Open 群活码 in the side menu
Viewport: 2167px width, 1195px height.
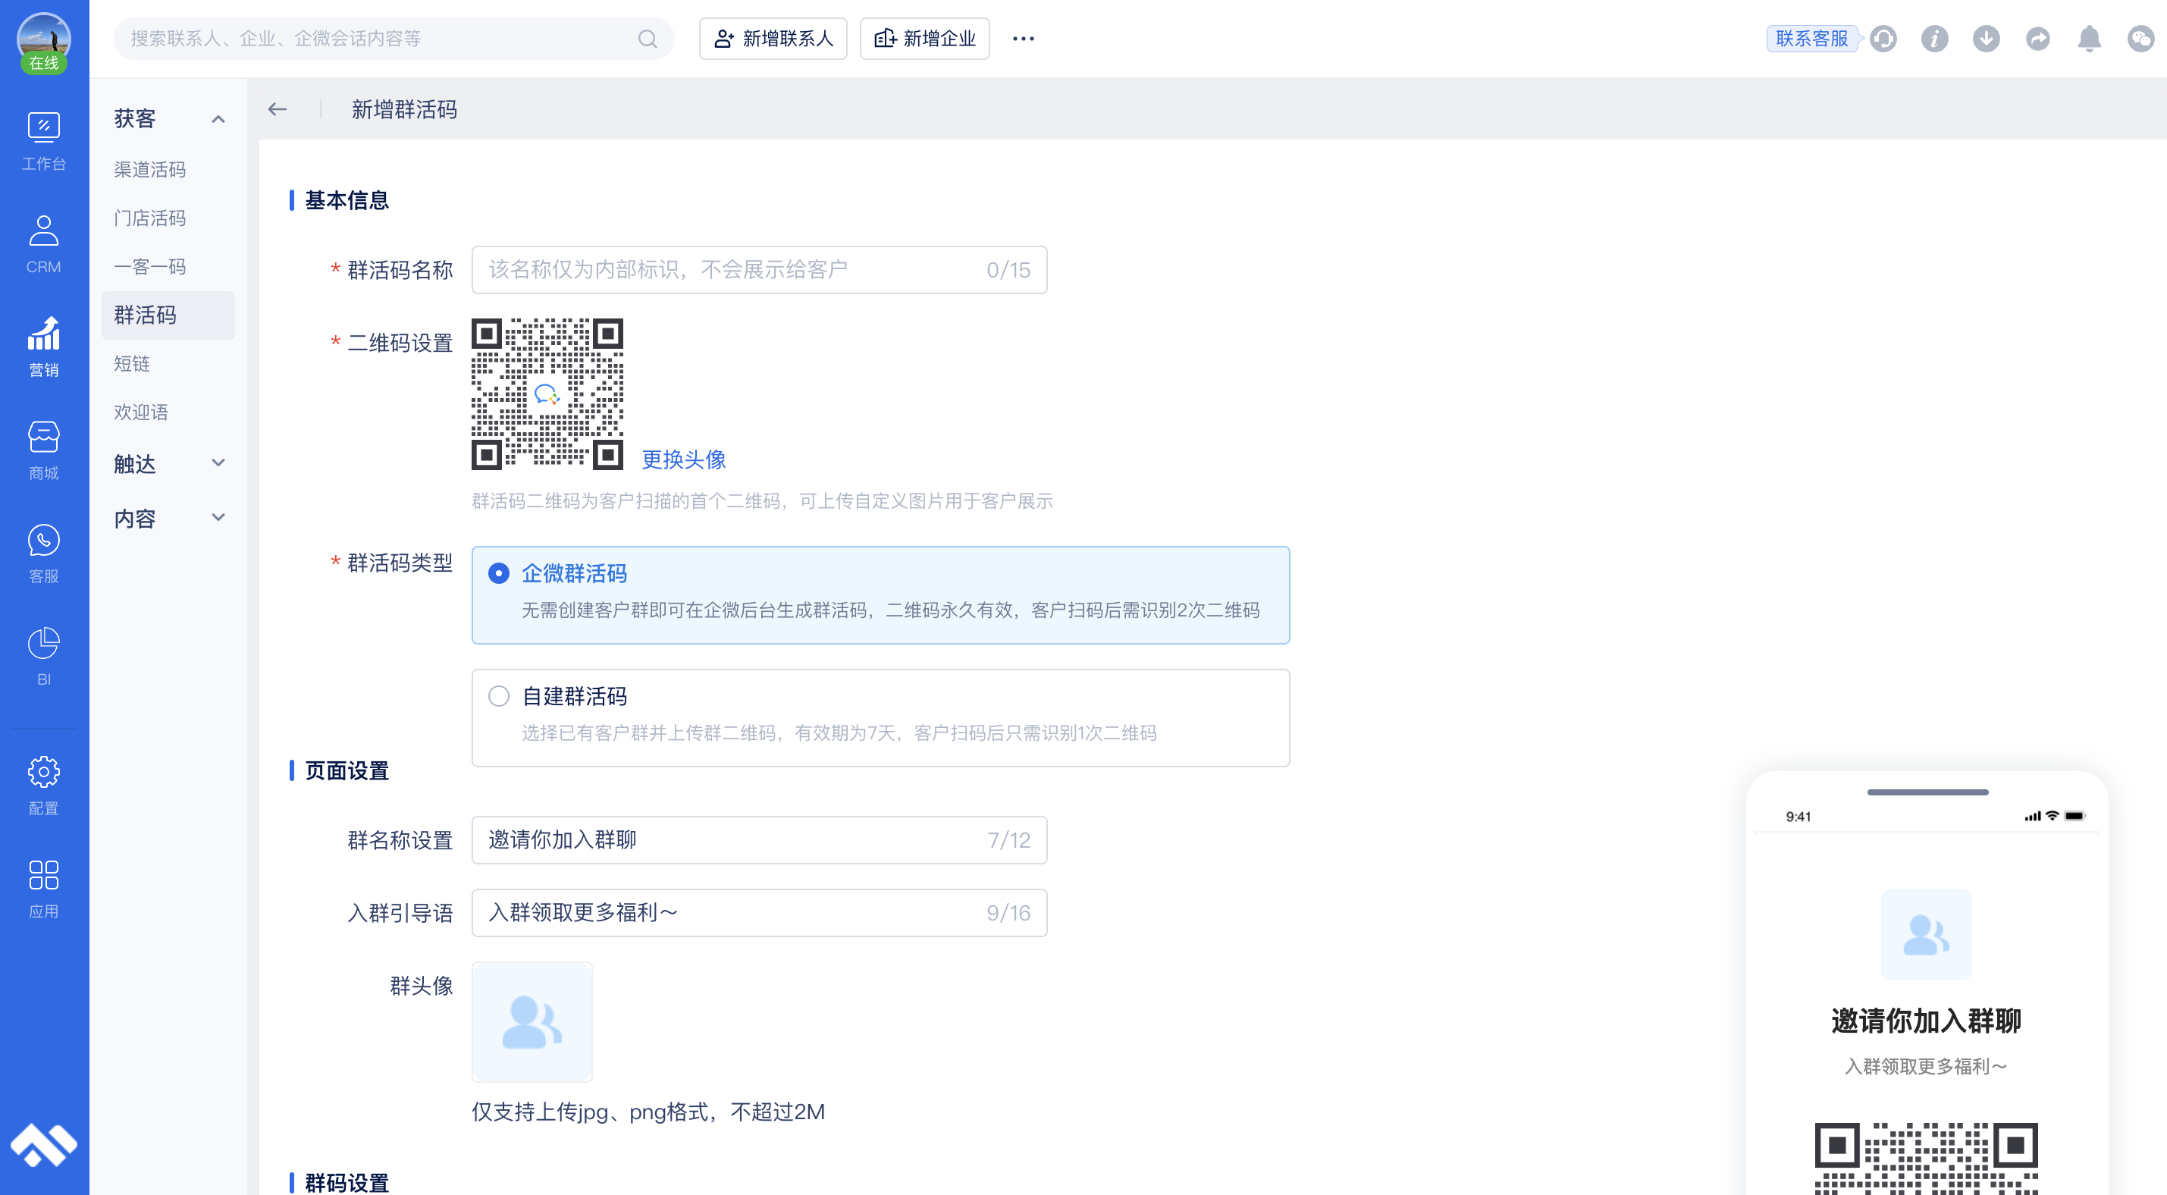tap(168, 315)
